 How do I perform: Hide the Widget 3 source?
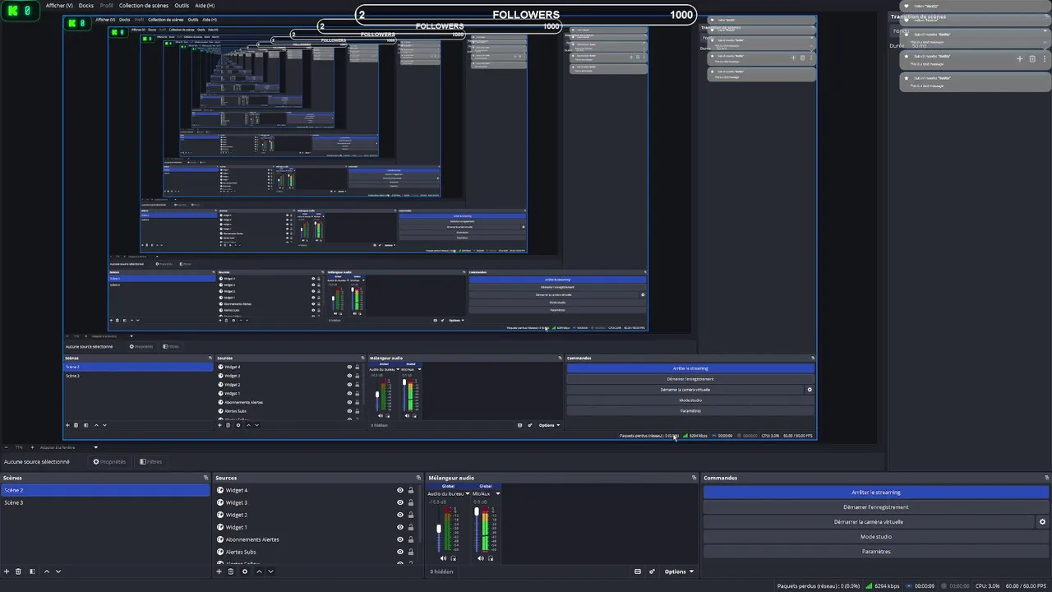coord(400,502)
